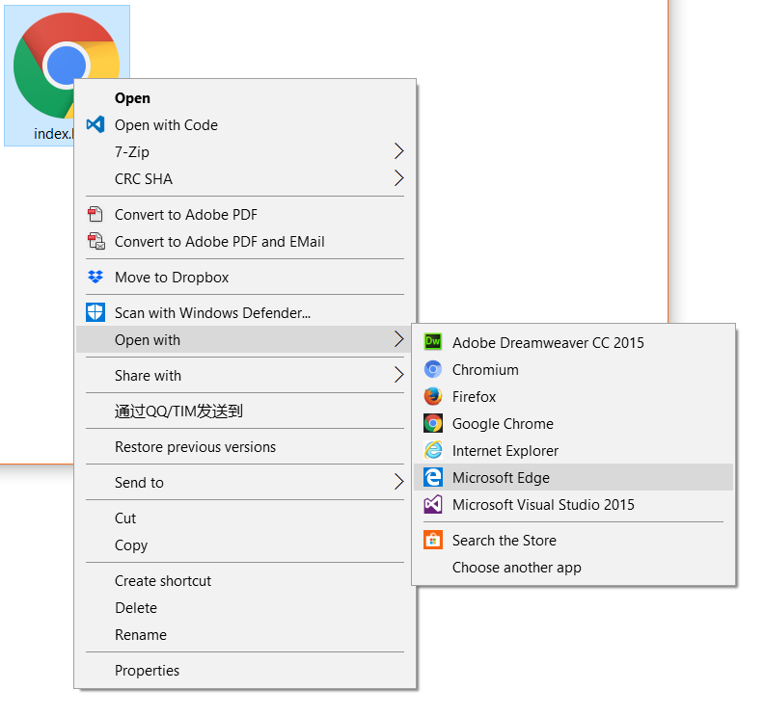Screen dimensions: 764x717
Task: Click the Adobe Dreamweaver Dw icon
Action: point(433,342)
